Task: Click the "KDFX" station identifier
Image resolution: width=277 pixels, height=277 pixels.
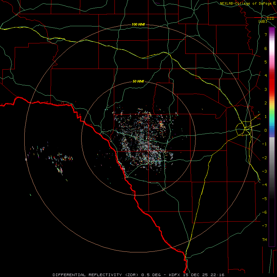Action: [175, 275]
